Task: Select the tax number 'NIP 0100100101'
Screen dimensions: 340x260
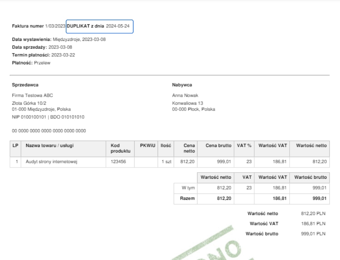Action: pos(29,117)
